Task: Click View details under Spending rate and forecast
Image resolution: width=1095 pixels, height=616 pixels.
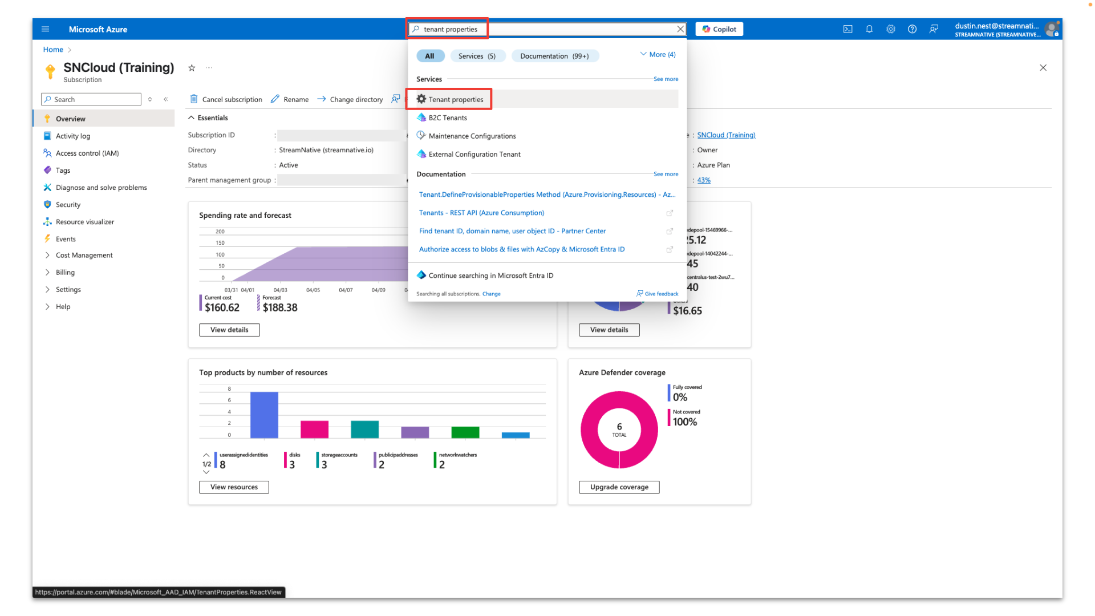Action: [229, 330]
